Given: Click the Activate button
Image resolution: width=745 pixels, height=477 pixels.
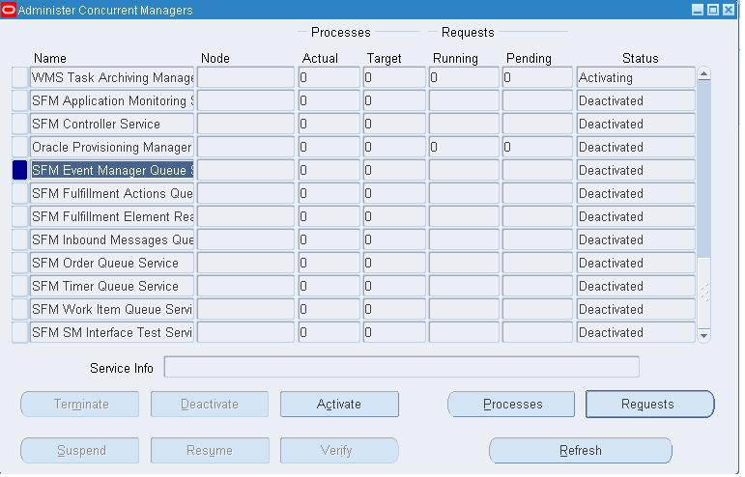Looking at the screenshot, I should [x=339, y=405].
